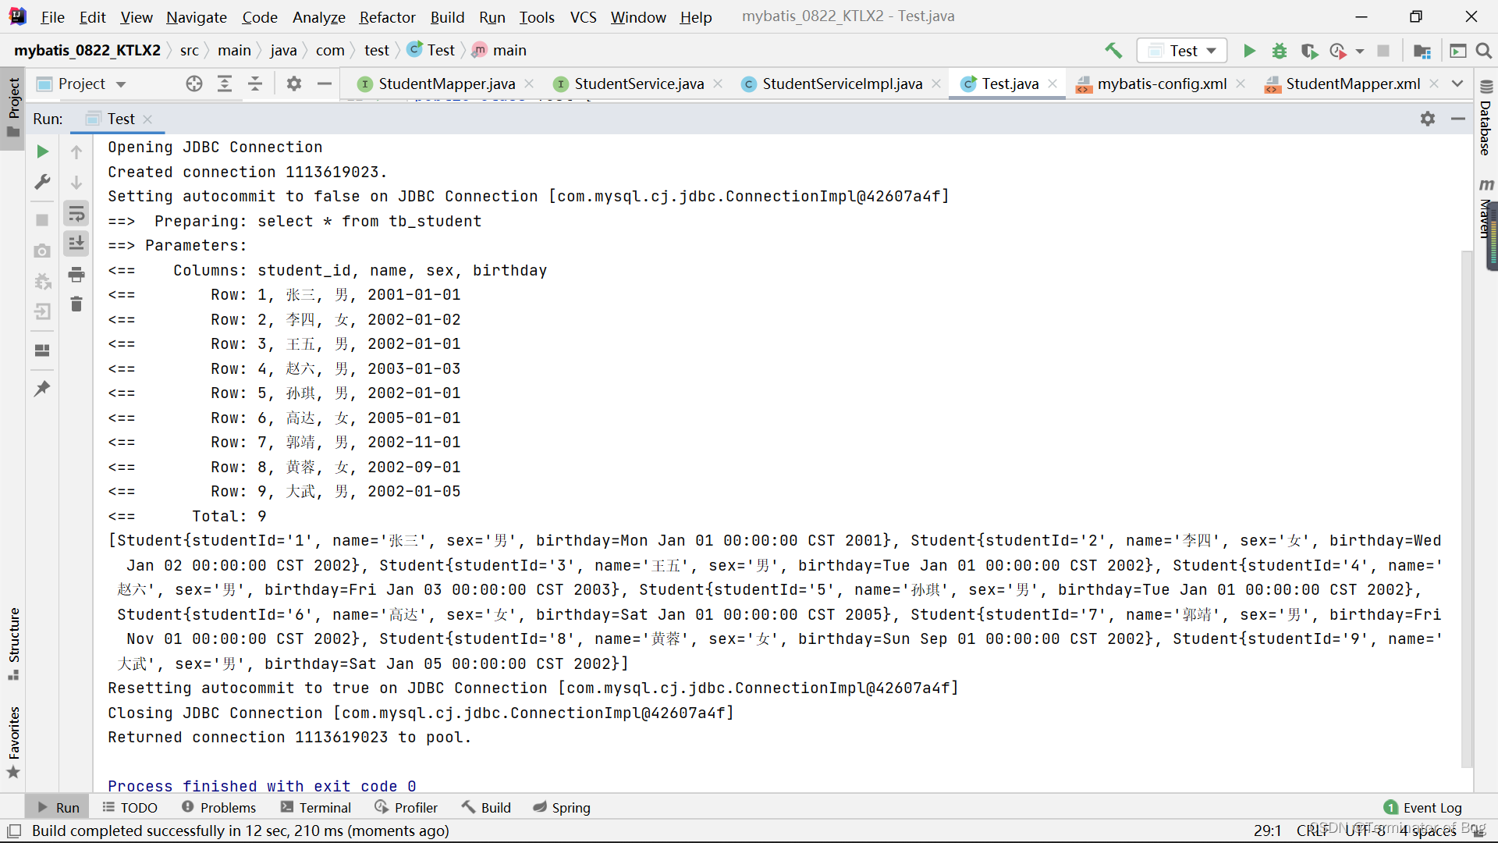Image resolution: width=1498 pixels, height=843 pixels.
Task: Run Test with coverage
Action: point(1309,51)
